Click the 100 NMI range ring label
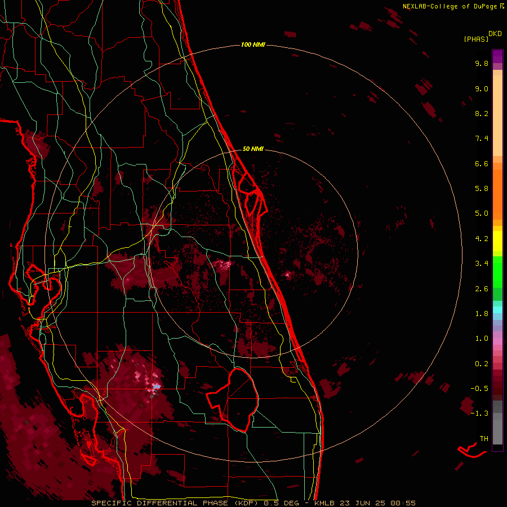Screen dimensions: 507x507 pos(253,45)
